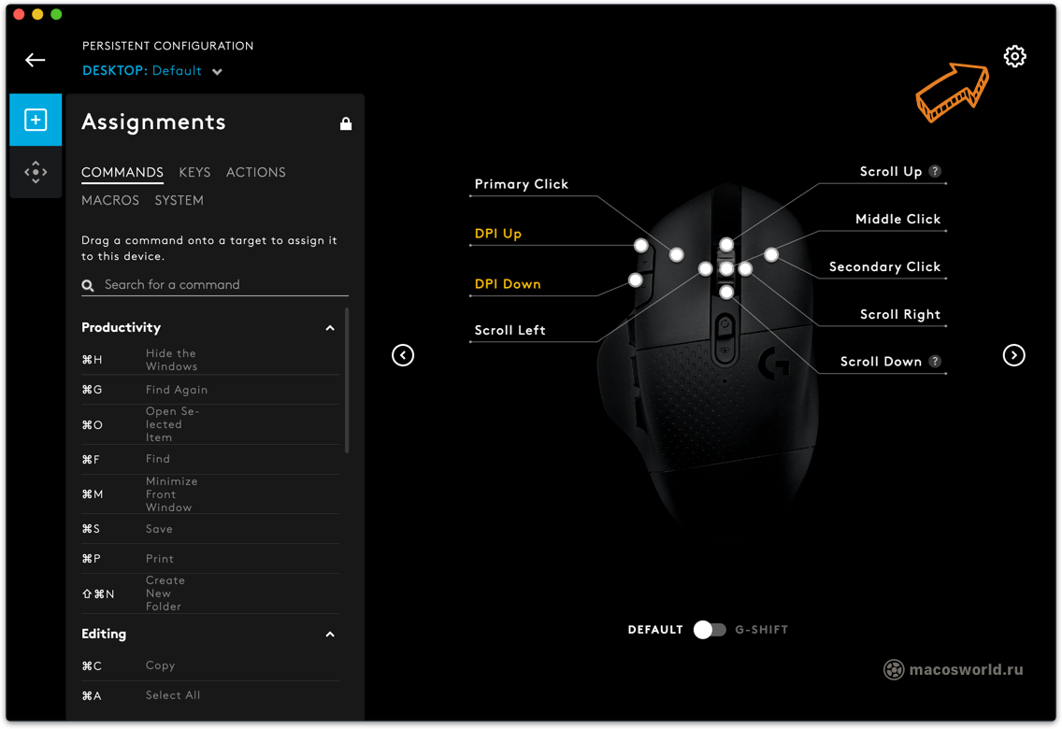1062x729 pixels.
Task: Click the Scroll Down dot on mouse wheel
Action: (x=726, y=293)
